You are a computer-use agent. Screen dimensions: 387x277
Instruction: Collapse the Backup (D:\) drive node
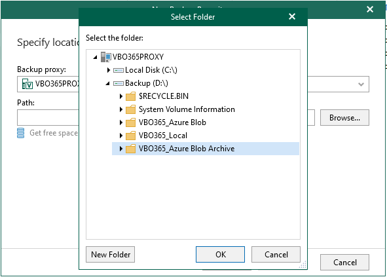click(x=107, y=83)
